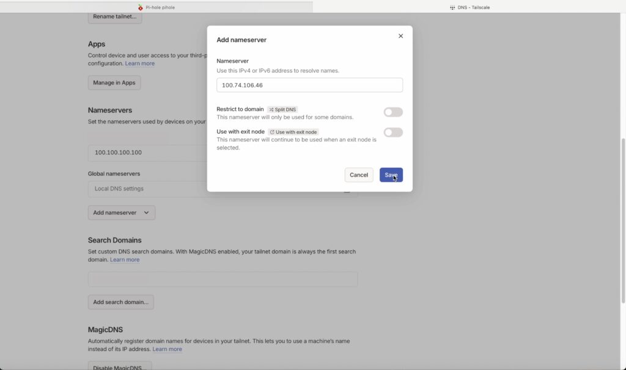The width and height of the screenshot is (626, 370).
Task: Open Manage in Apps
Action: (x=114, y=82)
